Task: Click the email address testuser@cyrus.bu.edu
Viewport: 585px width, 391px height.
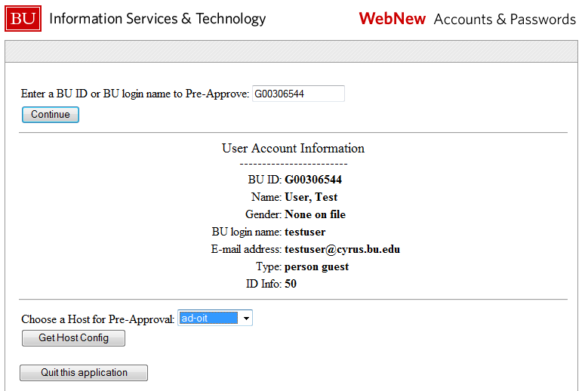Action: click(342, 249)
